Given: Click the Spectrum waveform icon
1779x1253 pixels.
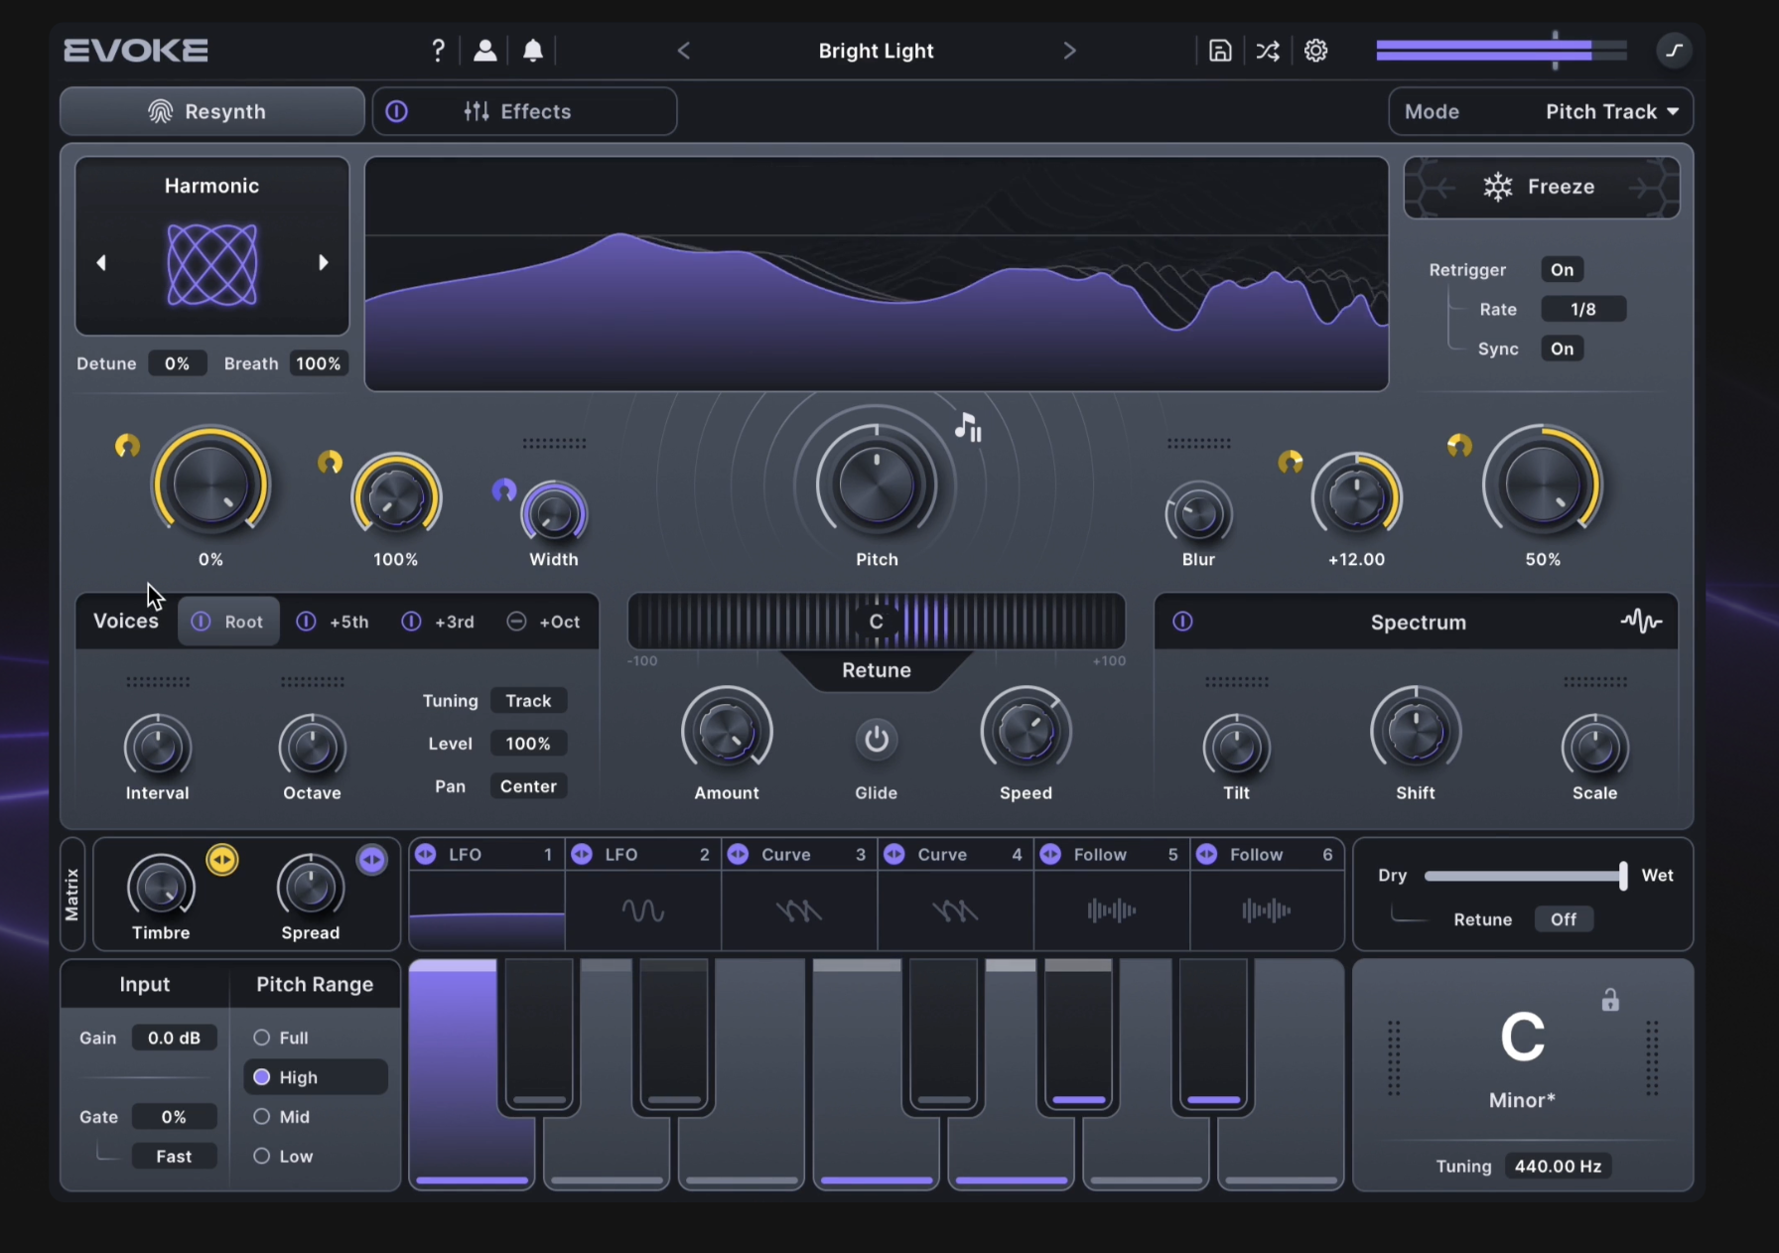Looking at the screenshot, I should [x=1641, y=622].
